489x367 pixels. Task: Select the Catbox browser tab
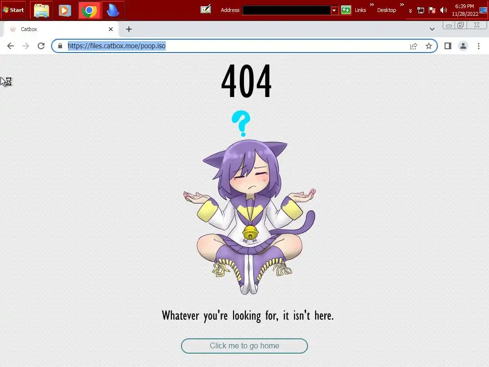[61, 29]
